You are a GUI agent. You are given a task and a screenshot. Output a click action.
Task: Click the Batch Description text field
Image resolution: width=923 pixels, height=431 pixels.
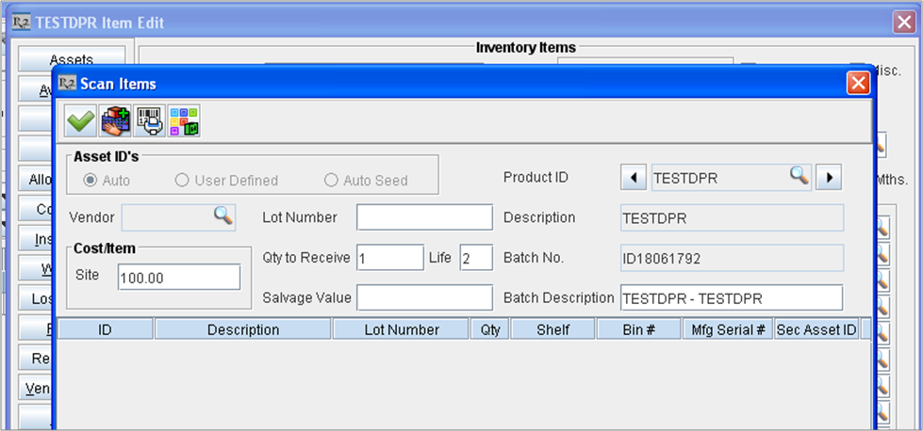coord(731,298)
